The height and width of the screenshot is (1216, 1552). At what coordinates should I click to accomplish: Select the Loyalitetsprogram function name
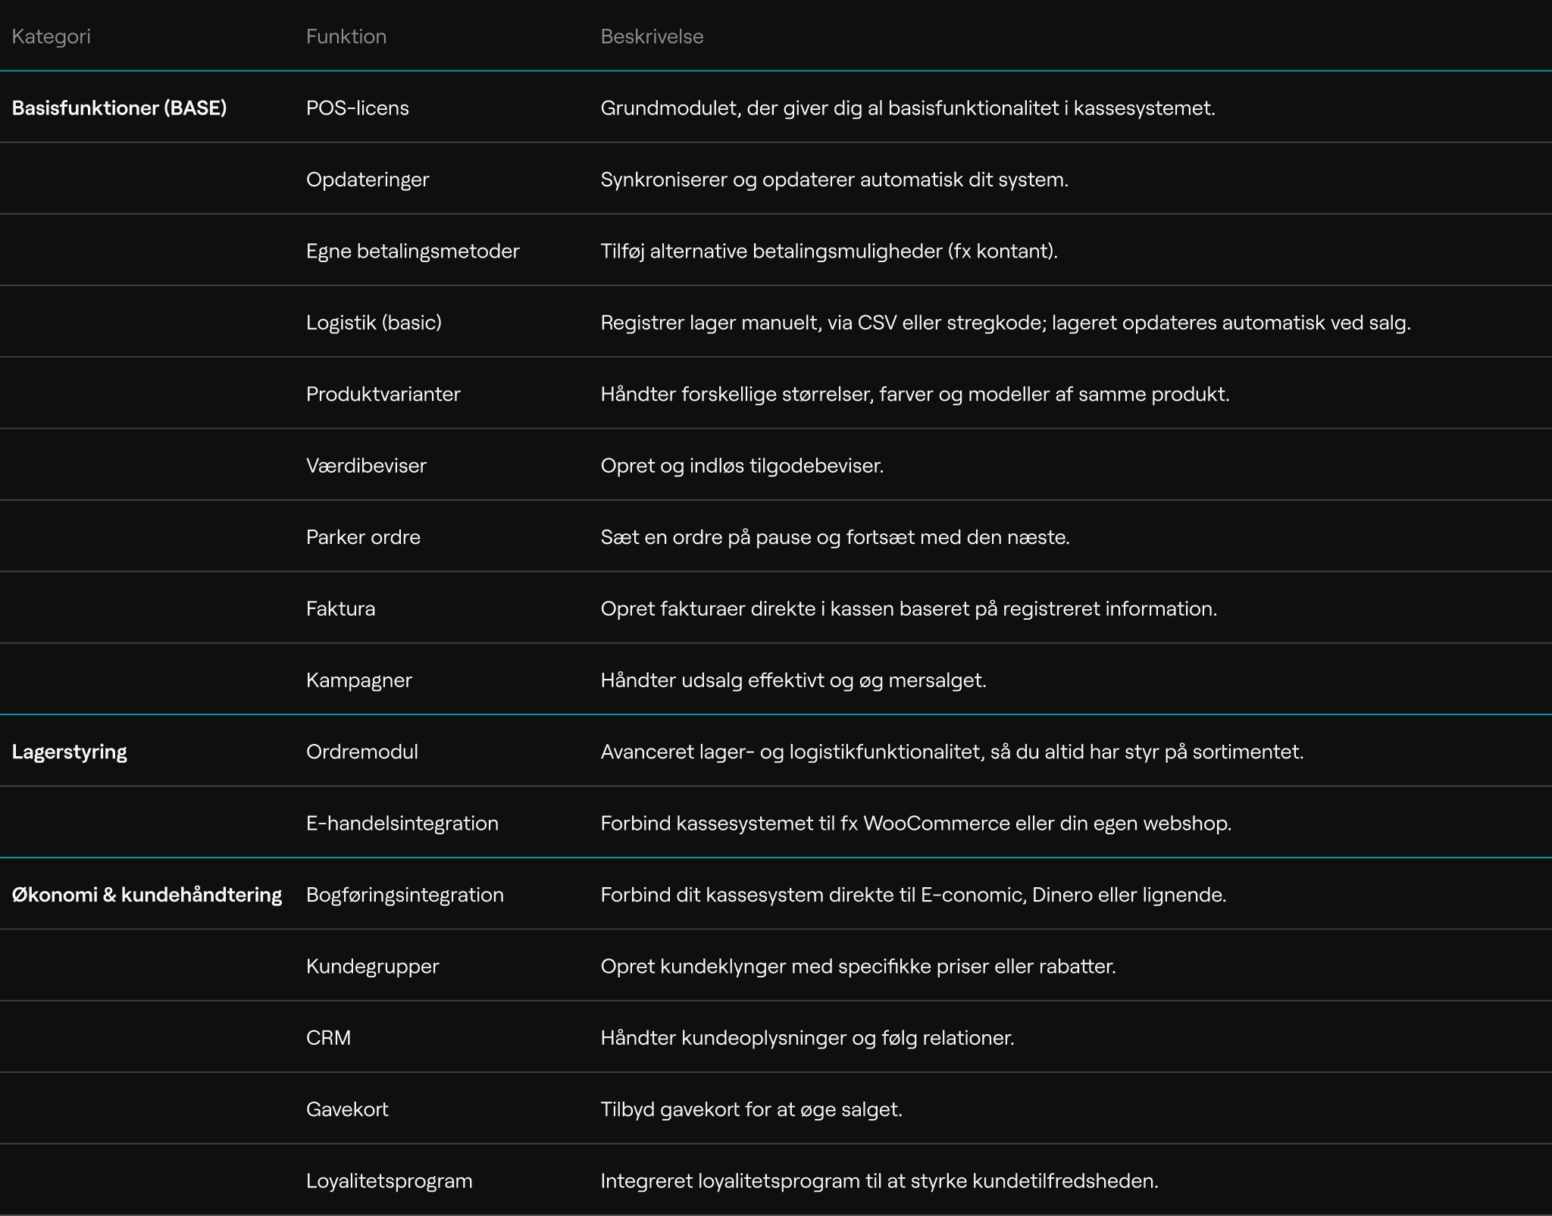click(x=389, y=1180)
